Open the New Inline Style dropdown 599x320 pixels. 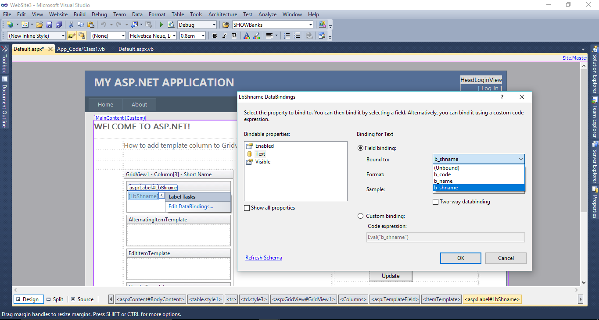pos(36,36)
